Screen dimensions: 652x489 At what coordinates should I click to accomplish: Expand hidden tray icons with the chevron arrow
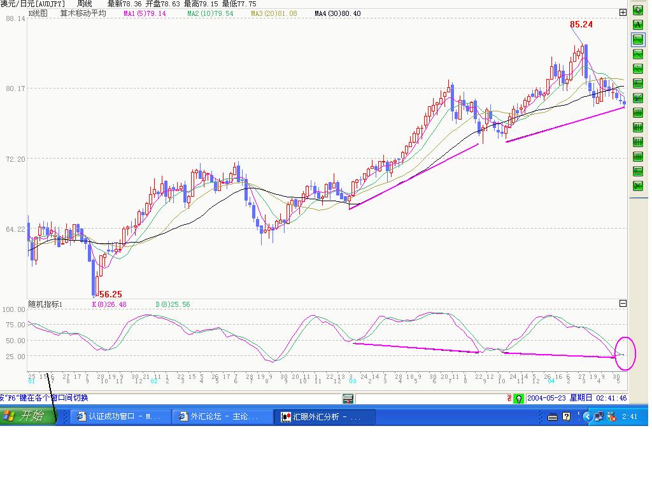(587, 416)
